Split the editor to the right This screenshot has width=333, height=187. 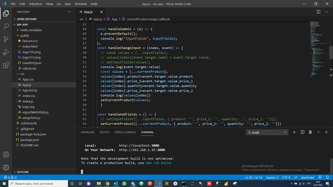(318, 12)
